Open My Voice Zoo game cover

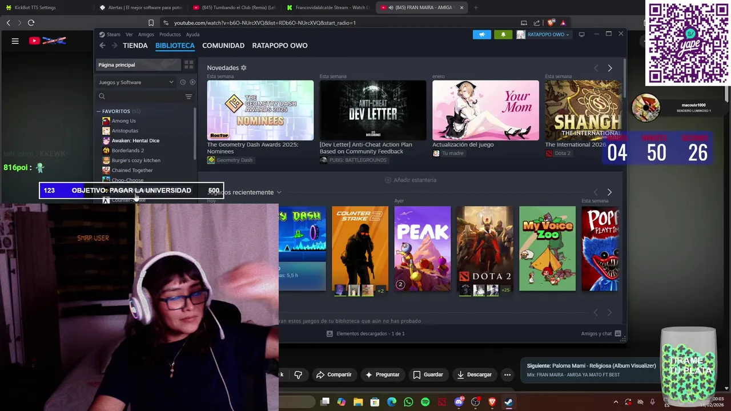(x=547, y=248)
